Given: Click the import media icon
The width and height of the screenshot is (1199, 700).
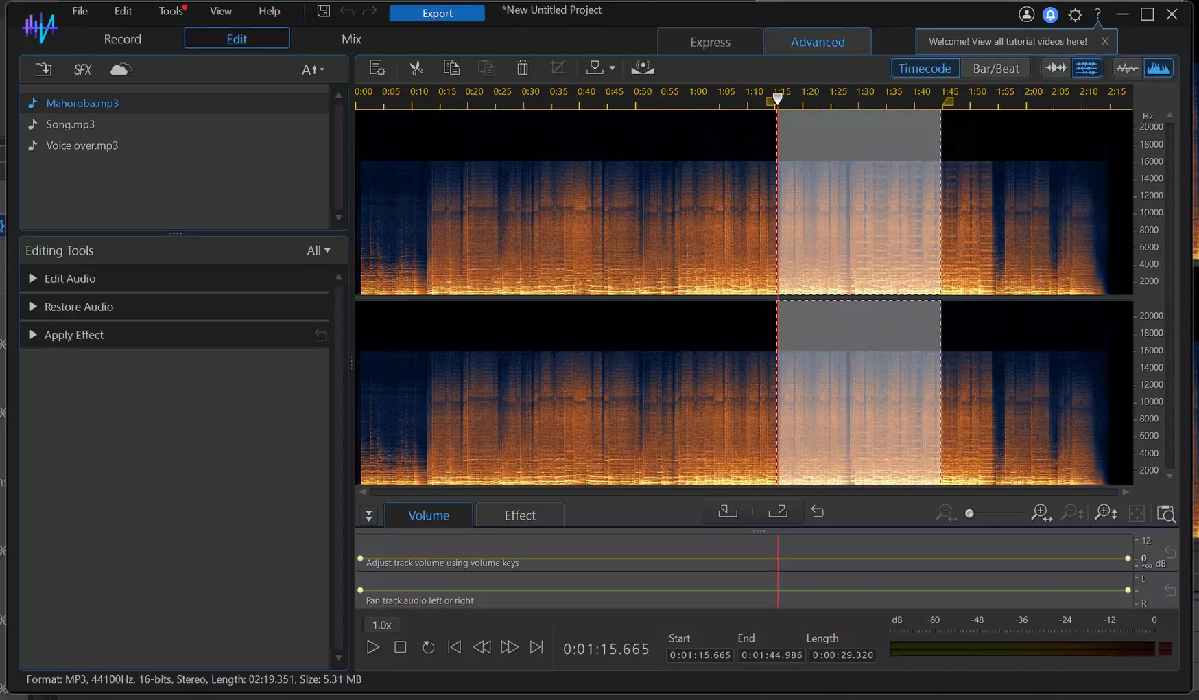Looking at the screenshot, I should pos(43,69).
